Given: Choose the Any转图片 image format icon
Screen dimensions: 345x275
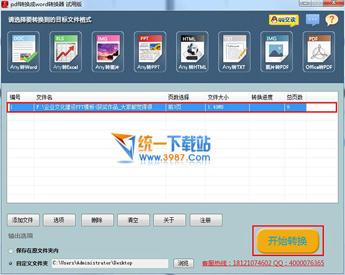Looking at the screenshot, I should click(107, 51).
